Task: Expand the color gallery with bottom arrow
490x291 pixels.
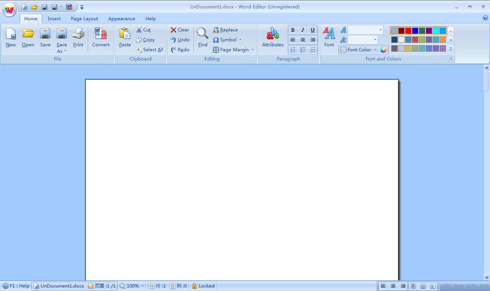Action: pyautogui.click(x=451, y=49)
